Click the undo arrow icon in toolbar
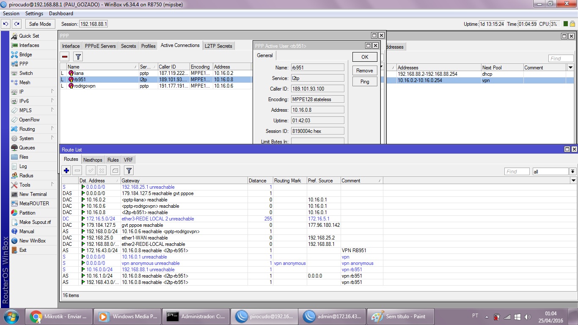Viewport: 578px width, 325px height. point(6,24)
